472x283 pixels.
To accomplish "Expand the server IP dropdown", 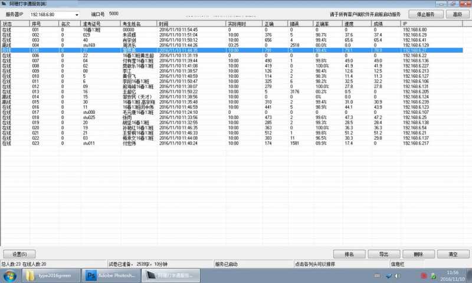I will click(x=77, y=15).
